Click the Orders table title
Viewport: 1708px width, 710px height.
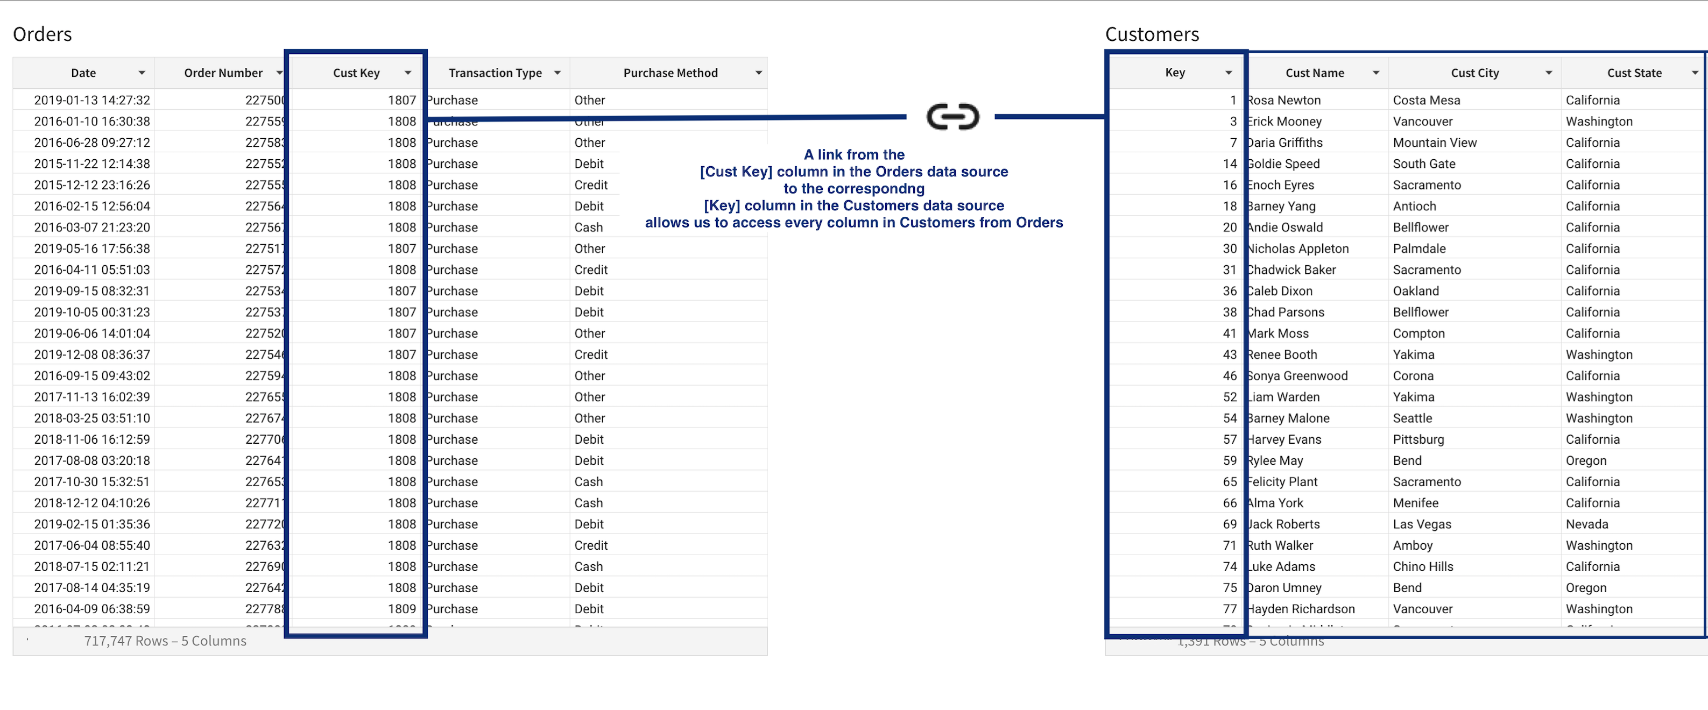coord(43,34)
